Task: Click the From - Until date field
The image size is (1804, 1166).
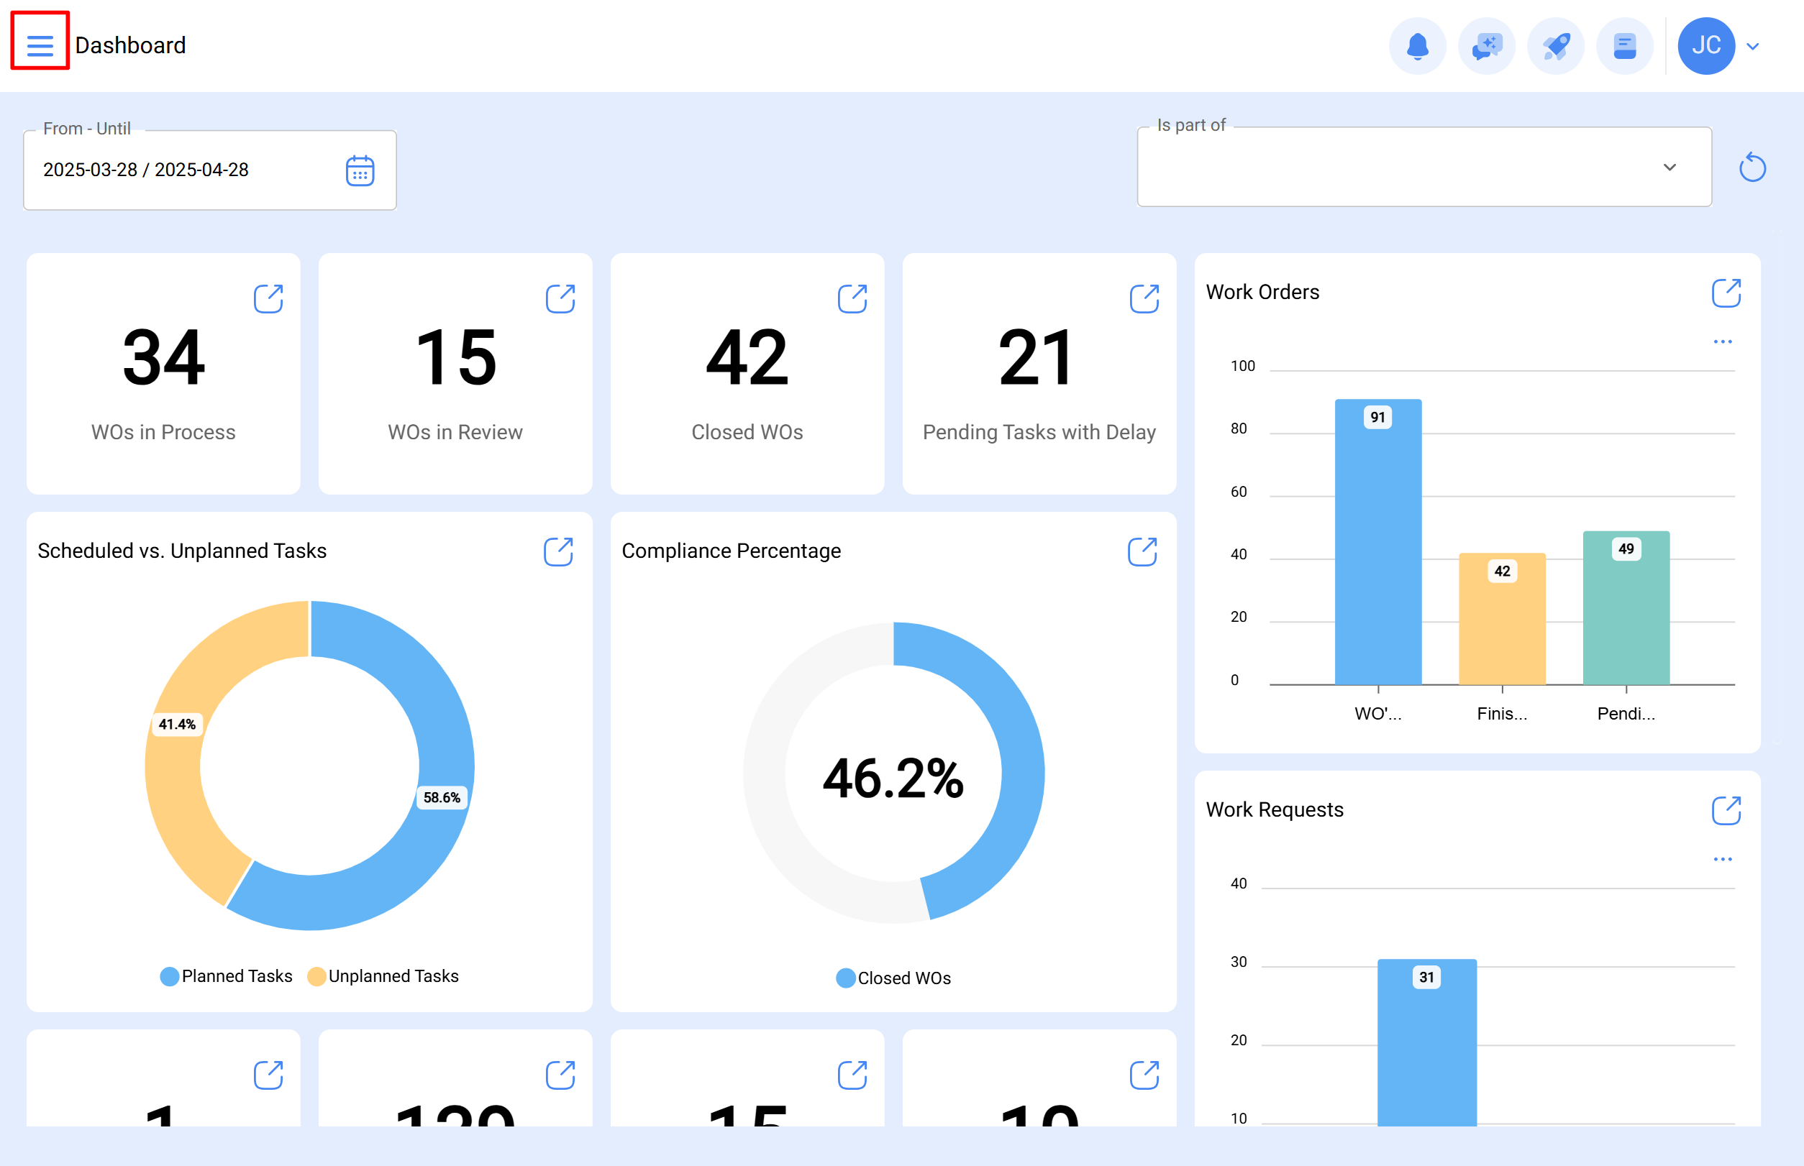Action: tap(210, 170)
